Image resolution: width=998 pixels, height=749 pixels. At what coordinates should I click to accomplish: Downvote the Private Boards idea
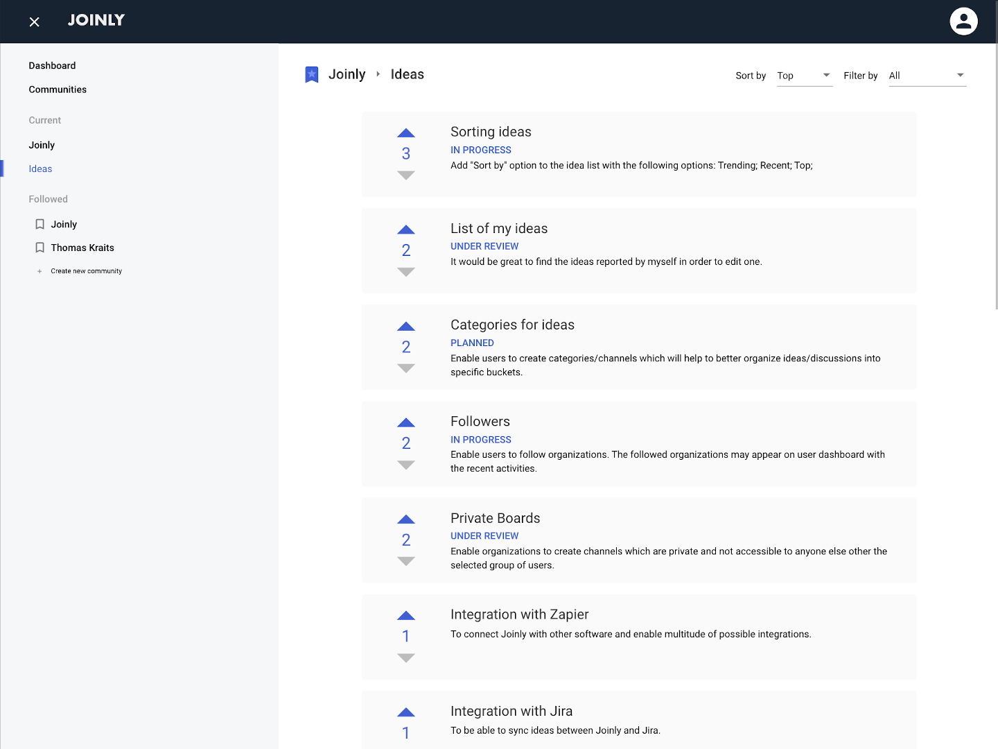(405, 561)
